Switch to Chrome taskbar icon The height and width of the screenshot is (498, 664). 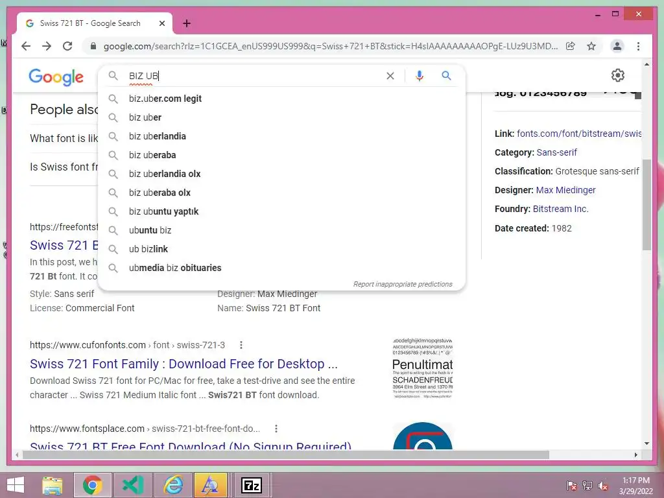click(x=92, y=485)
